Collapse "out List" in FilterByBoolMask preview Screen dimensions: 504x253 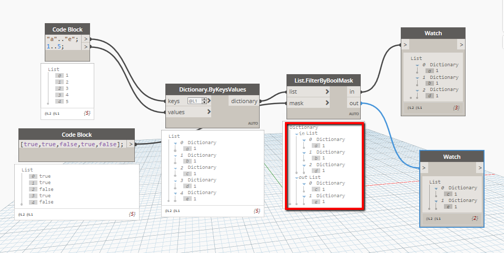click(x=297, y=178)
